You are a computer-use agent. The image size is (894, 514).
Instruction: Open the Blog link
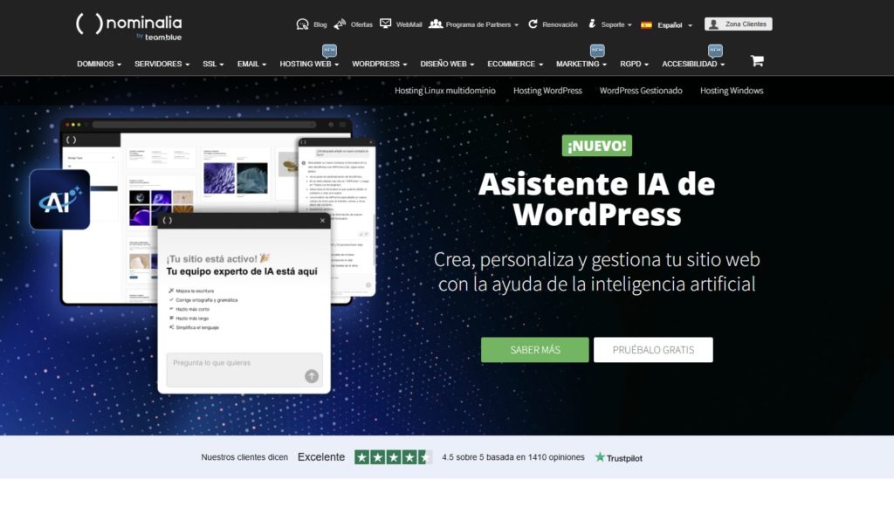[320, 24]
